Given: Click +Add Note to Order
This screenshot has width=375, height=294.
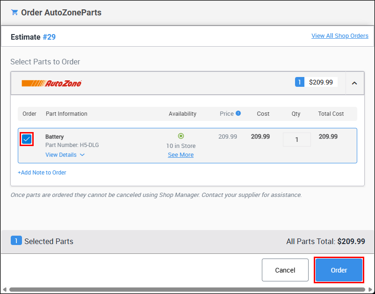Looking at the screenshot, I should coord(42,173).
